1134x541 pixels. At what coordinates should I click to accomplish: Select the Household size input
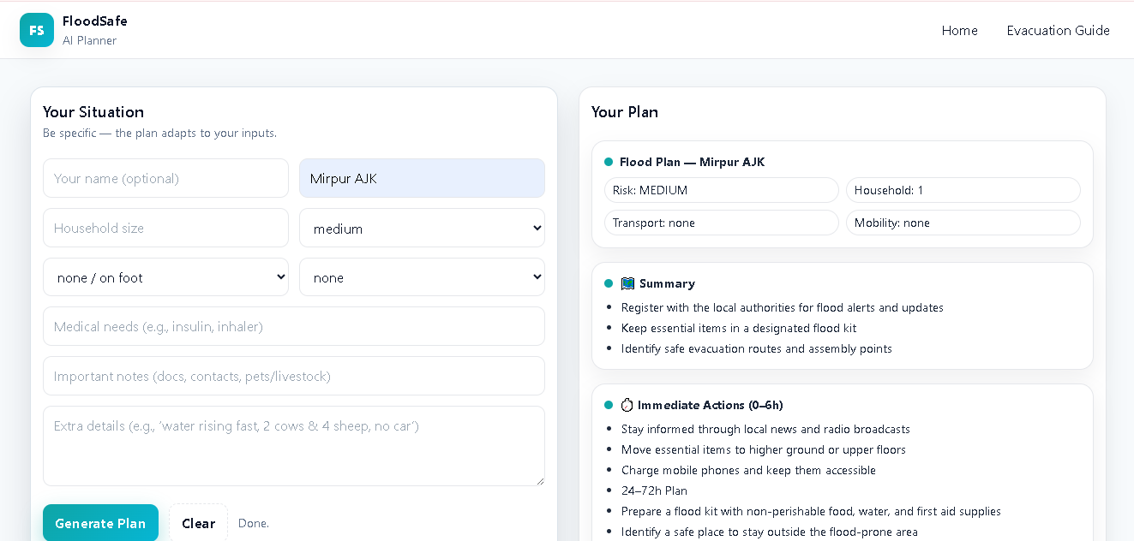tap(165, 228)
